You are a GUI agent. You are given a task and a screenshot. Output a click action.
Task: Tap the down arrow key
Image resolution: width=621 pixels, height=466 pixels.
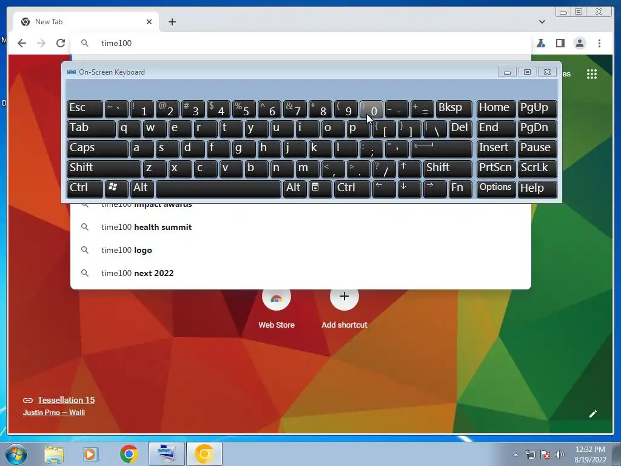(x=409, y=189)
